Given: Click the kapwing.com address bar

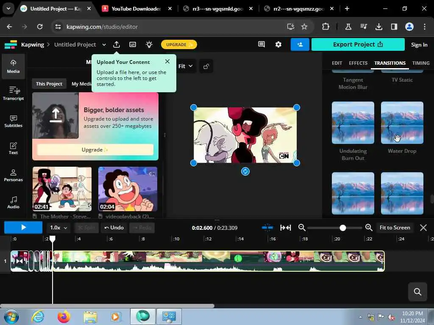Looking at the screenshot, I should point(170,27).
